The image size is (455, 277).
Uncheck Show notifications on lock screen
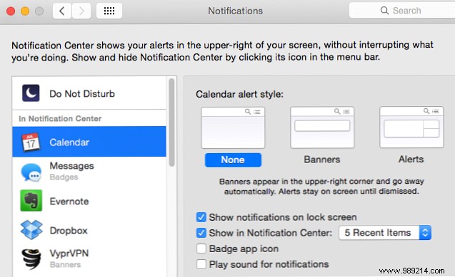201,217
